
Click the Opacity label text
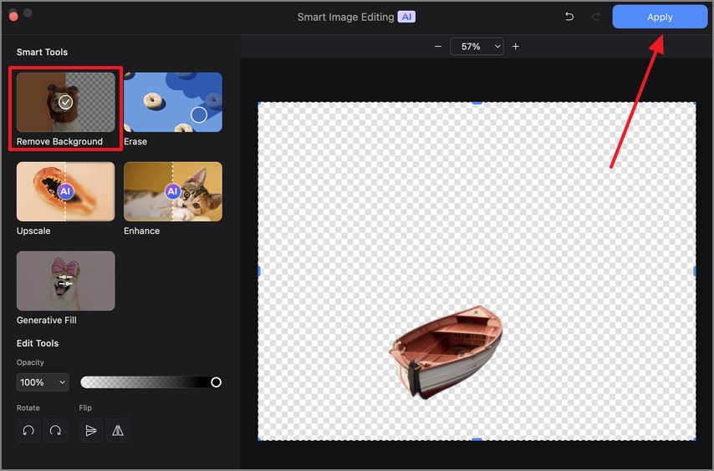[30, 362]
